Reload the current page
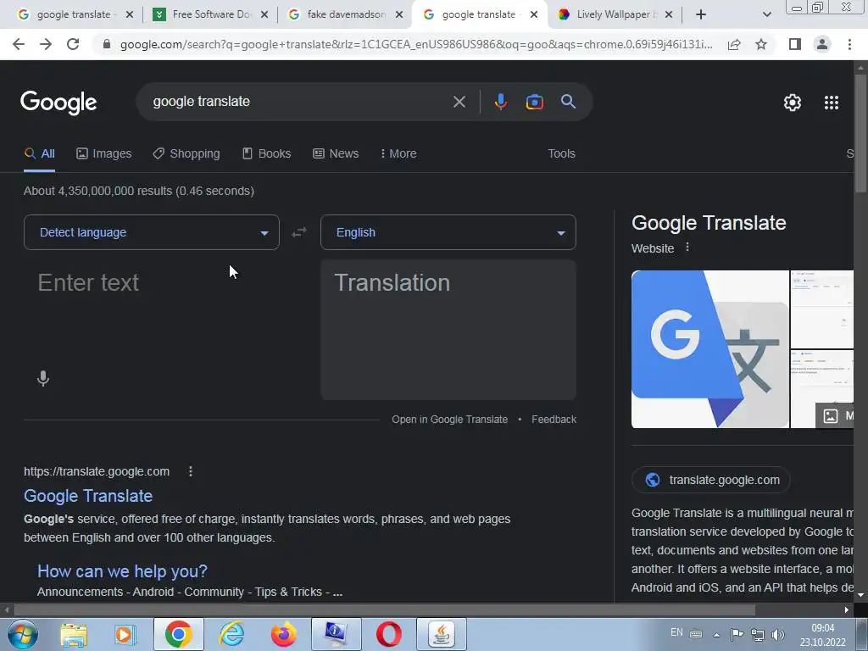 click(x=73, y=44)
